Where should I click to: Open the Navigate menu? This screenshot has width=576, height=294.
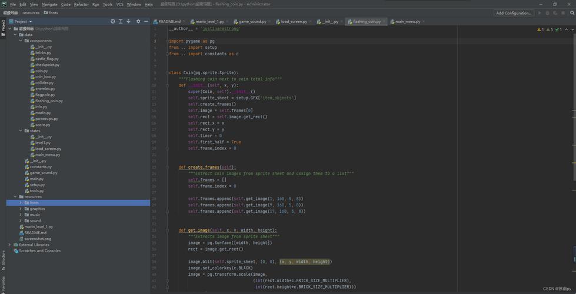(49, 4)
